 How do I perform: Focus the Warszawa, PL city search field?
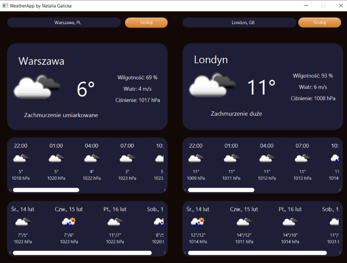(64, 23)
